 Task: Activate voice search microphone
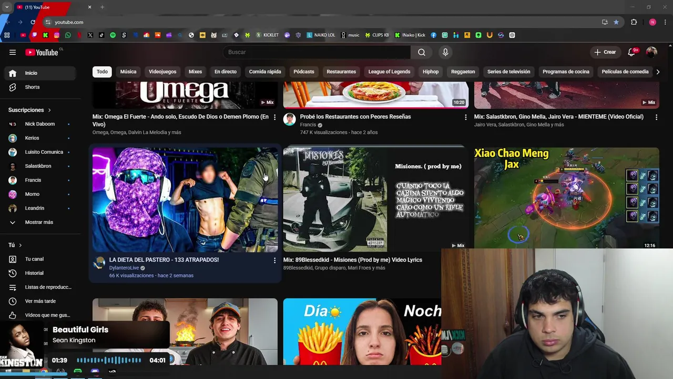(445, 52)
